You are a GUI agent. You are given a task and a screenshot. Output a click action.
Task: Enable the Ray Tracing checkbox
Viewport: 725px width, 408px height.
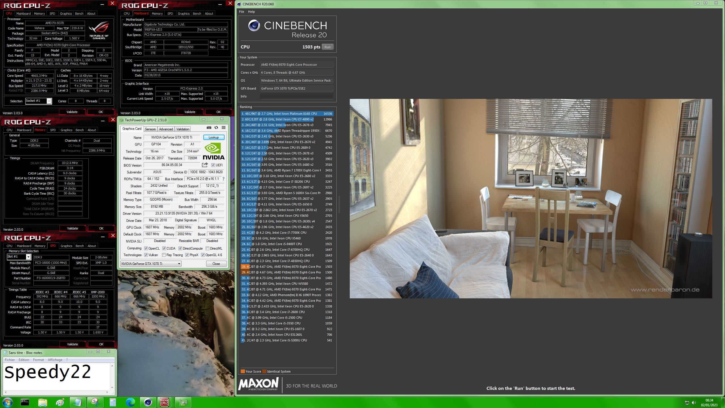tap(164, 255)
